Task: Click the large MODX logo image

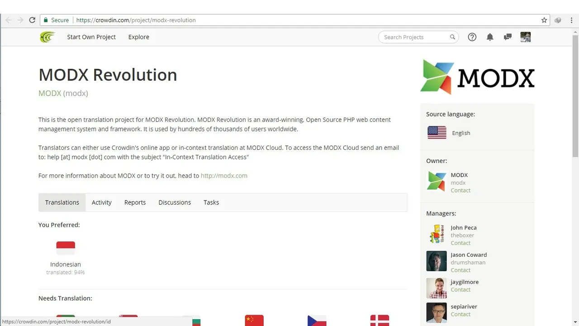Action: pos(478,77)
